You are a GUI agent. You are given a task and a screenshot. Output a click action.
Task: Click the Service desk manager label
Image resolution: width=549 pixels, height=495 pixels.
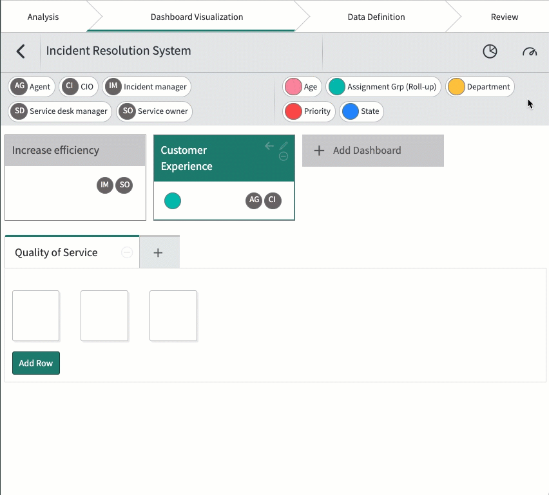click(x=68, y=111)
